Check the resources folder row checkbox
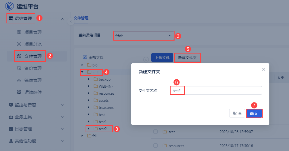The width and height of the screenshot is (289, 151). coord(156,145)
